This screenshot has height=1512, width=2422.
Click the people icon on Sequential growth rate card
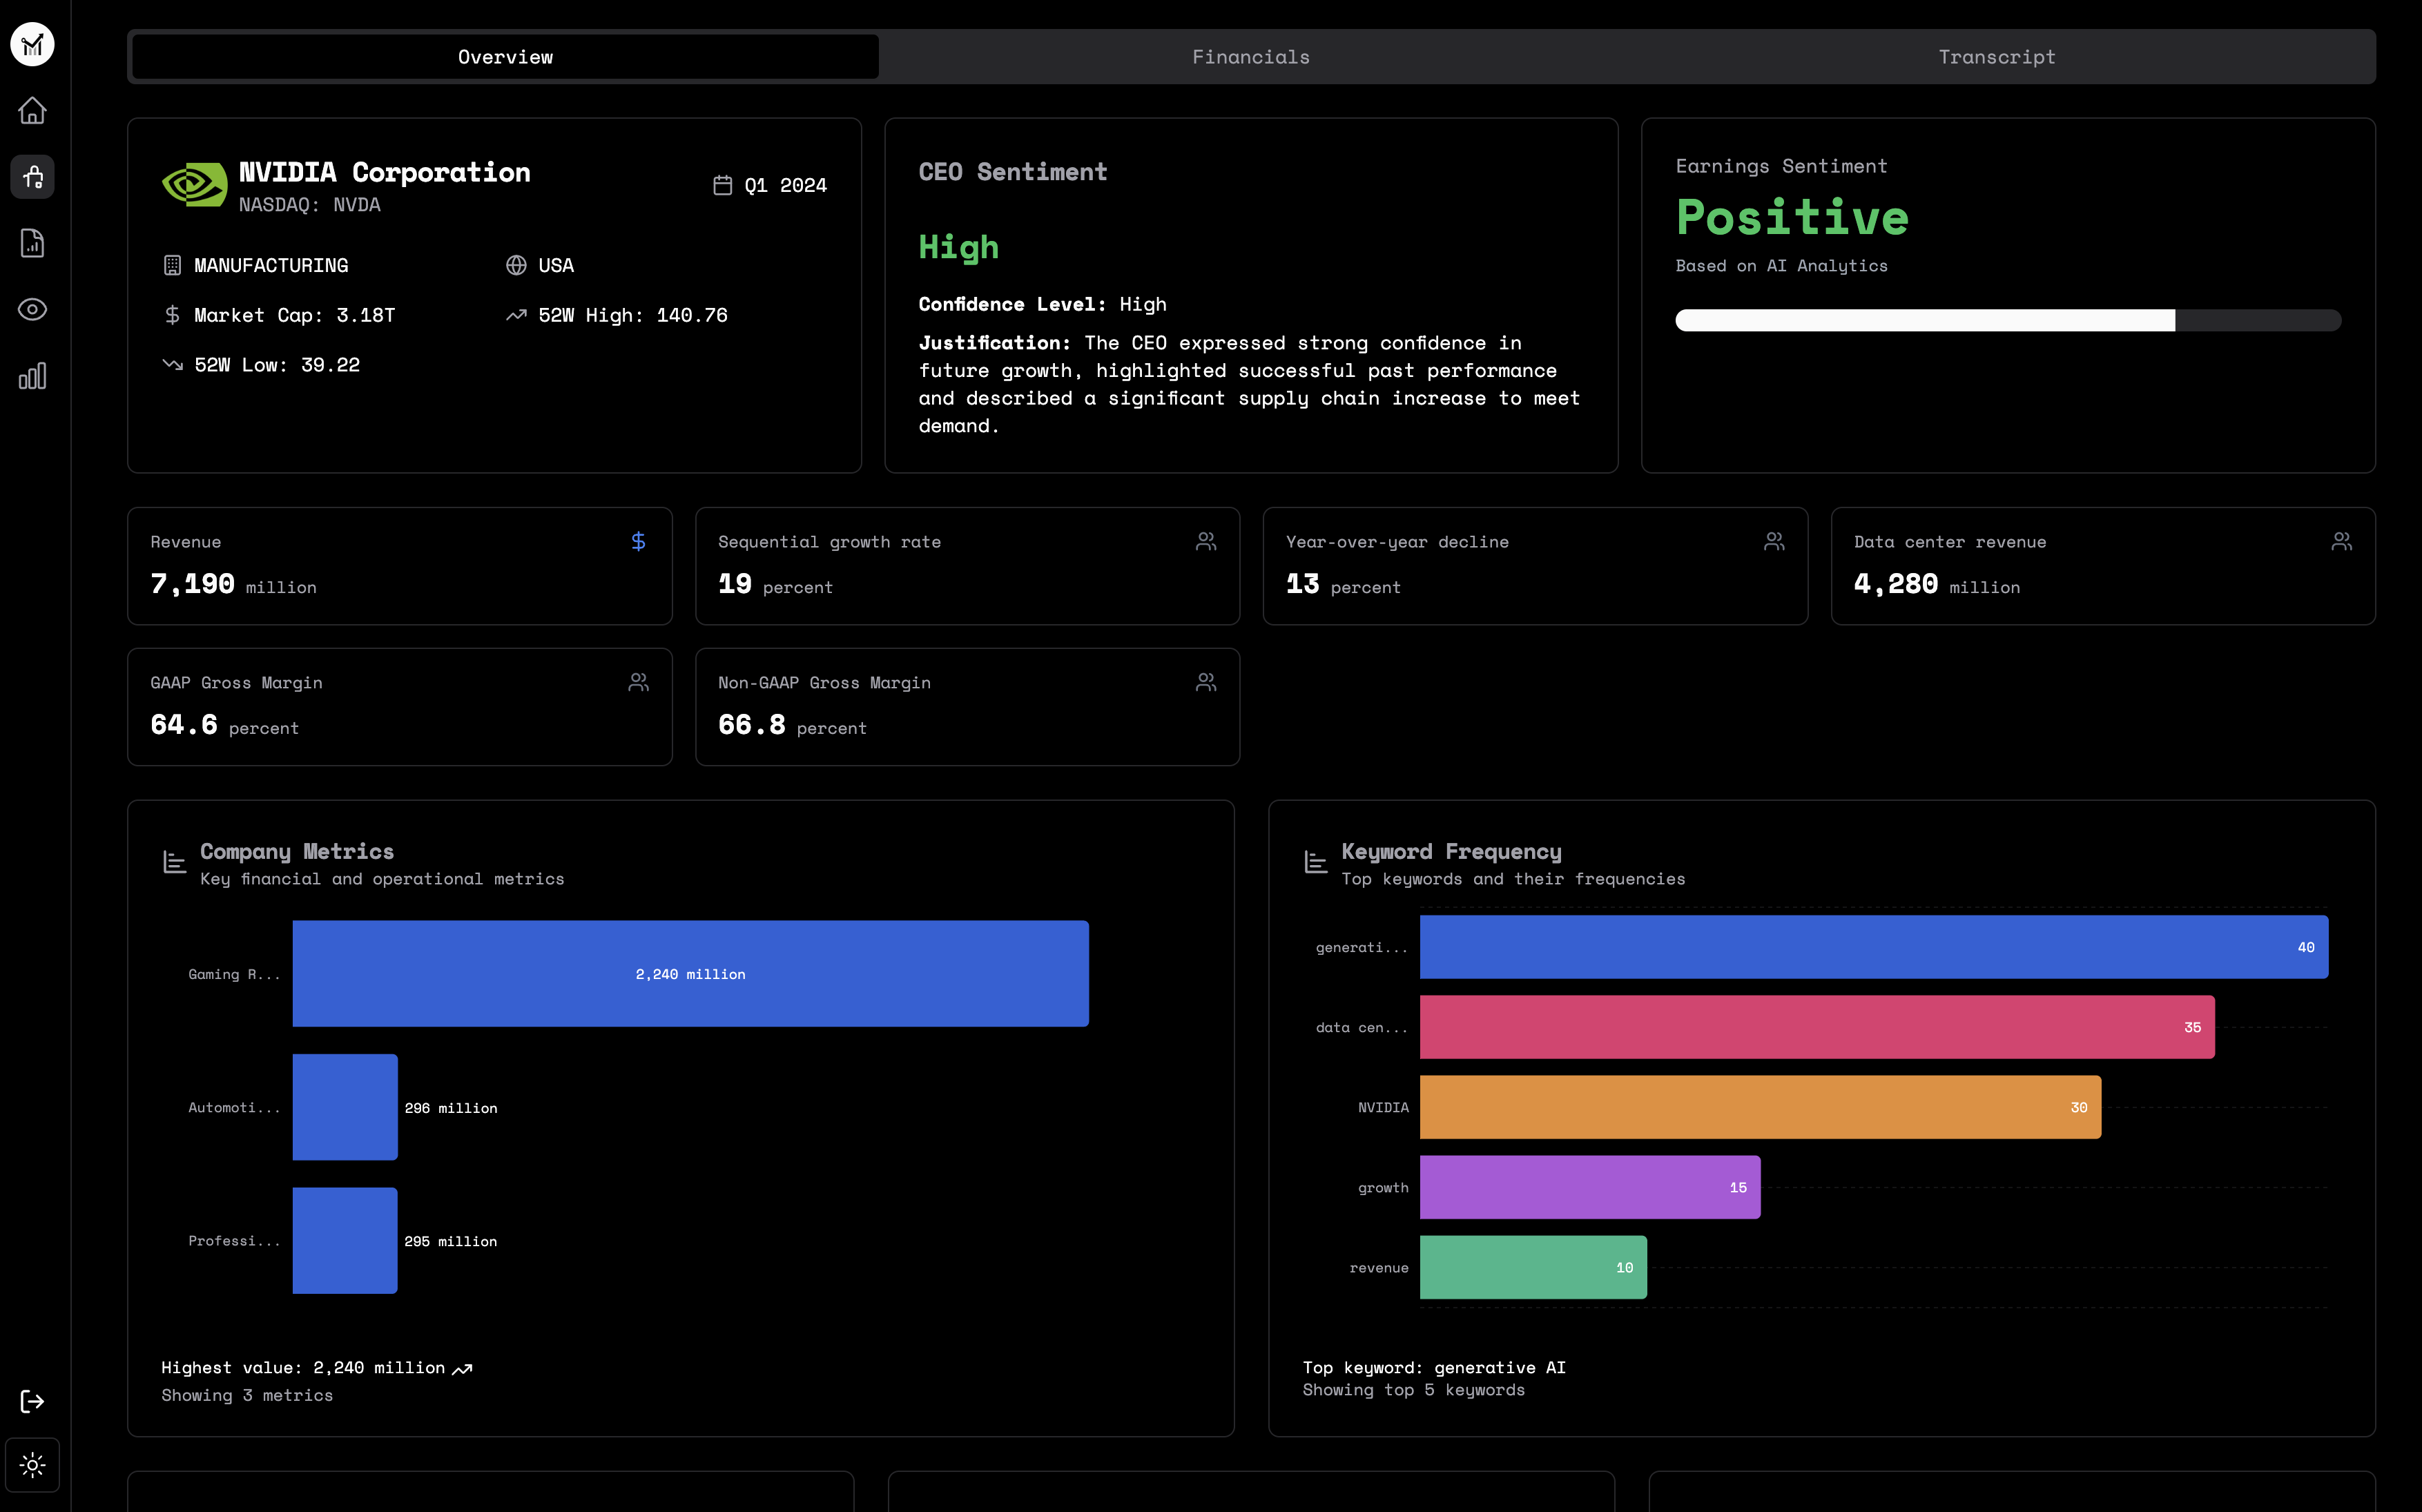tap(1206, 541)
